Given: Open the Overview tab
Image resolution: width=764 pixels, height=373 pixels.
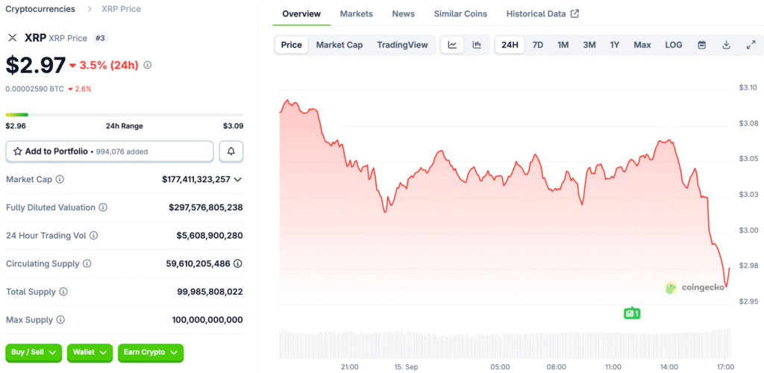Looking at the screenshot, I should (301, 13).
